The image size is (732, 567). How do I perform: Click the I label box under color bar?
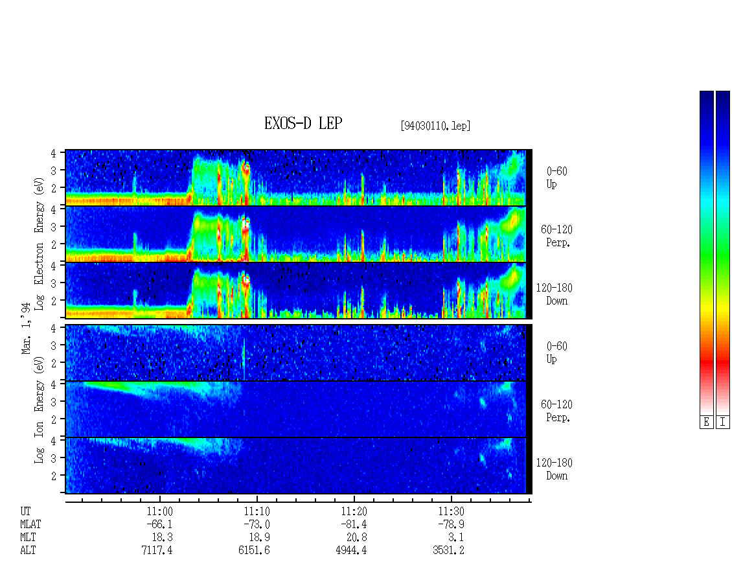[723, 422]
